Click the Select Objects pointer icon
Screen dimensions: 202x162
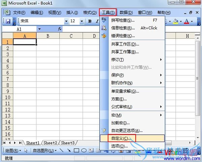[x=26, y=150]
